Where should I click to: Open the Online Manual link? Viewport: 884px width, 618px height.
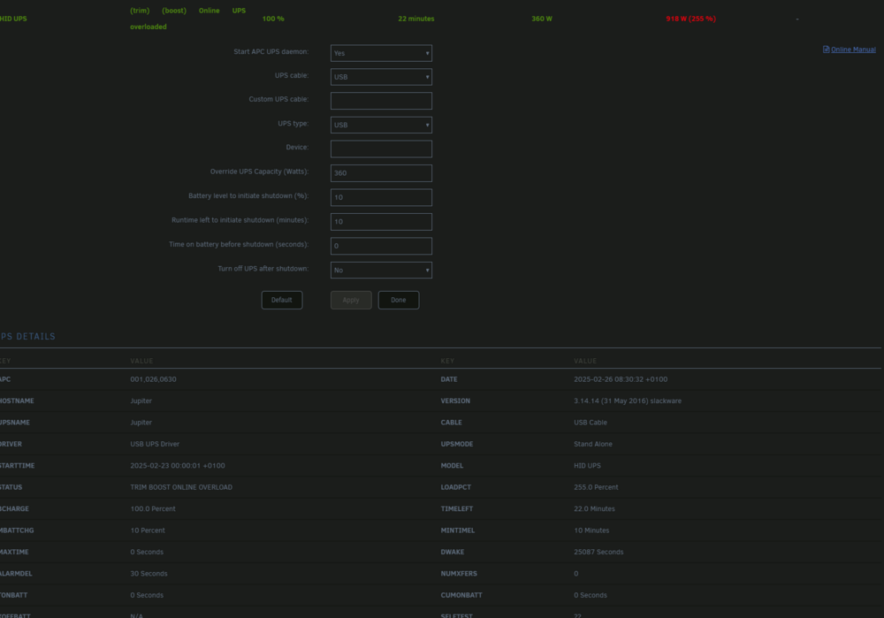pyautogui.click(x=853, y=50)
